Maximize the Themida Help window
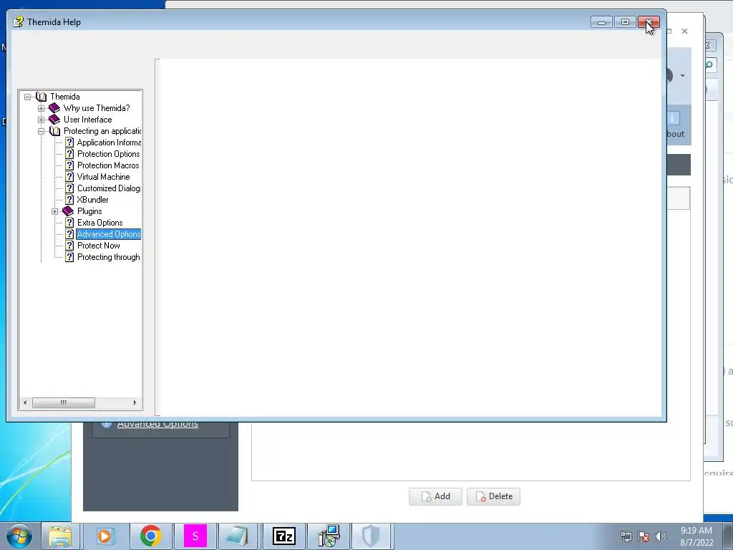Screen dimensions: 733x550 pos(625,22)
